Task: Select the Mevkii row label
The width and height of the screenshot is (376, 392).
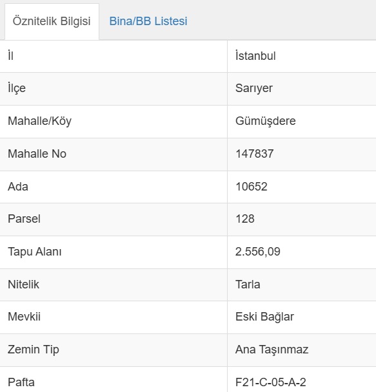Action: 24,317
